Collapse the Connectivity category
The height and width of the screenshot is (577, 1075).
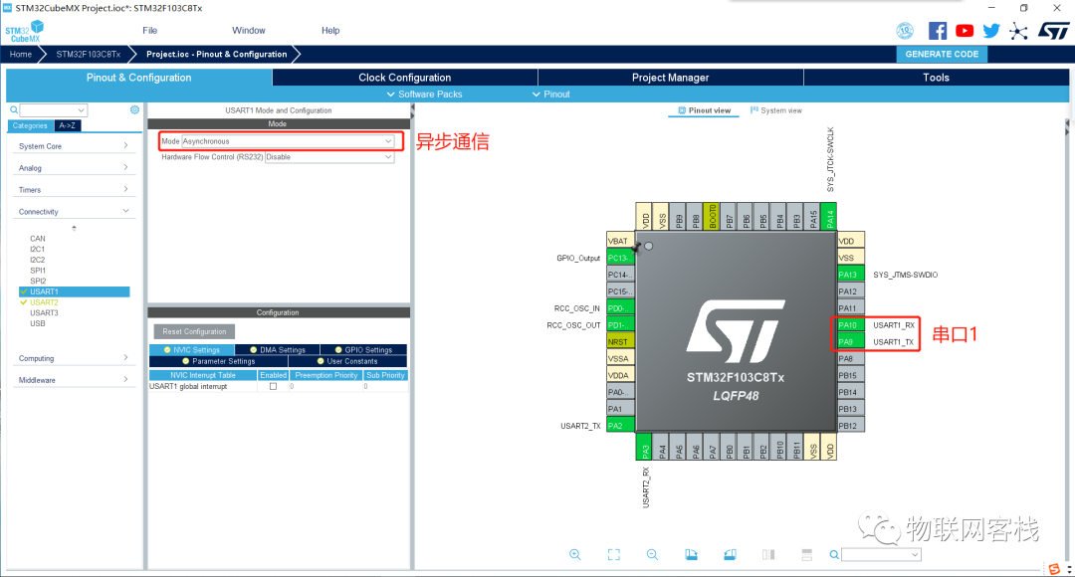(73, 212)
